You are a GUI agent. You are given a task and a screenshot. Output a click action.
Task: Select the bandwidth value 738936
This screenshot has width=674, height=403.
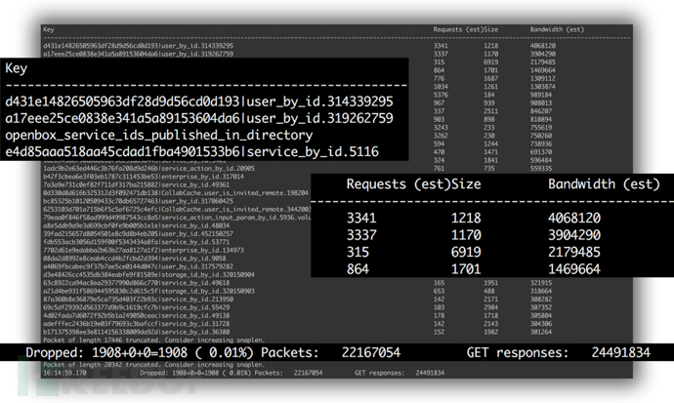(x=541, y=143)
